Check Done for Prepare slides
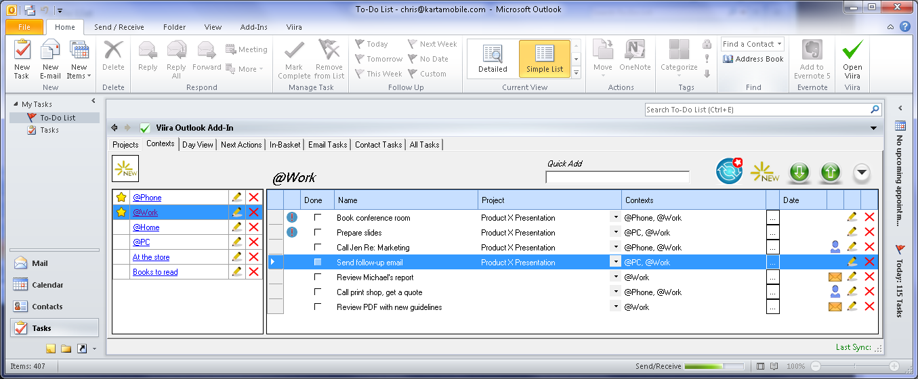The image size is (918, 379). point(318,232)
